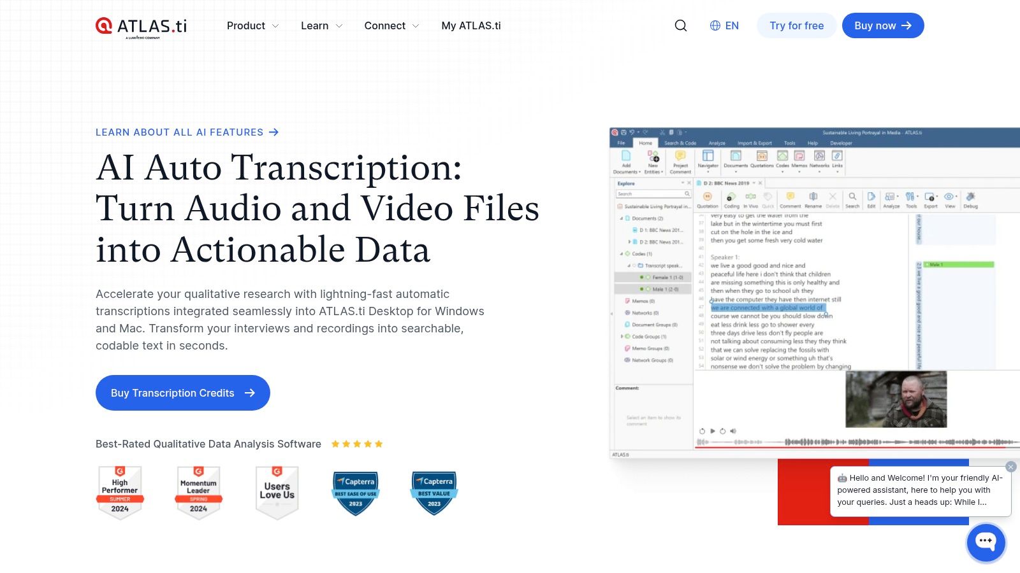This screenshot has width=1020, height=573.
Task: Click Capterra Best Value 2023 badge
Action: [434, 493]
